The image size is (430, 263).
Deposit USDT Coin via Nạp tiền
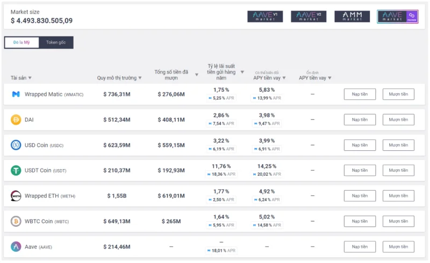click(360, 170)
